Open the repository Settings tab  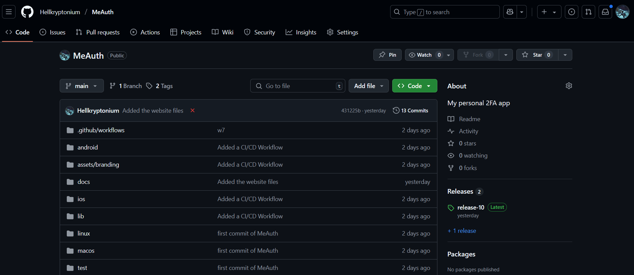343,32
